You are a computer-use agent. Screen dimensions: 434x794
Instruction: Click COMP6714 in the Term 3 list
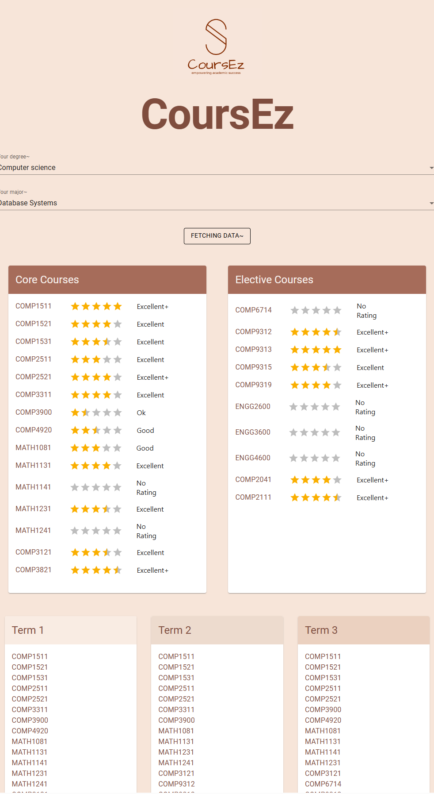[x=323, y=784]
